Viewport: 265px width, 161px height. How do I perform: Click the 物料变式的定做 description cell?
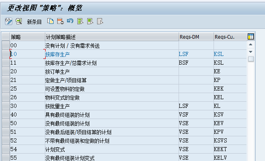tap(112, 98)
